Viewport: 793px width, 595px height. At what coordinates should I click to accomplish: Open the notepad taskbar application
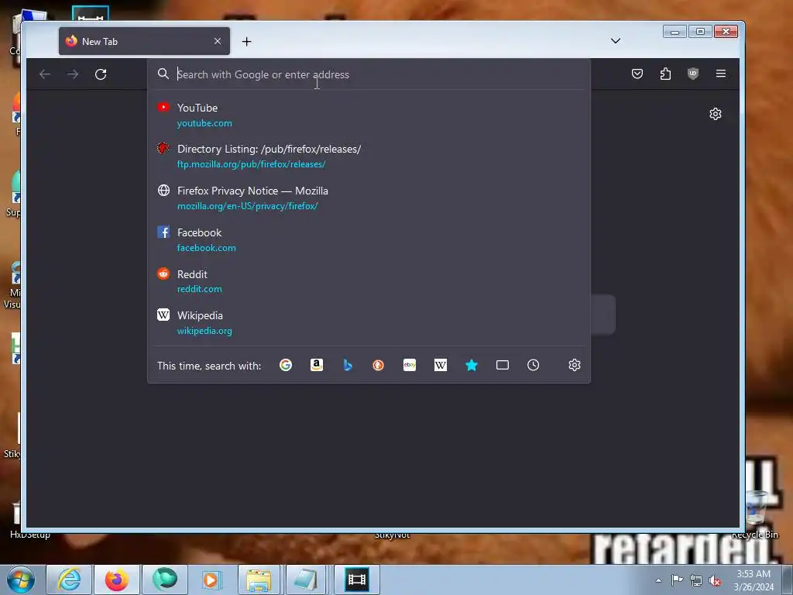tap(305, 580)
